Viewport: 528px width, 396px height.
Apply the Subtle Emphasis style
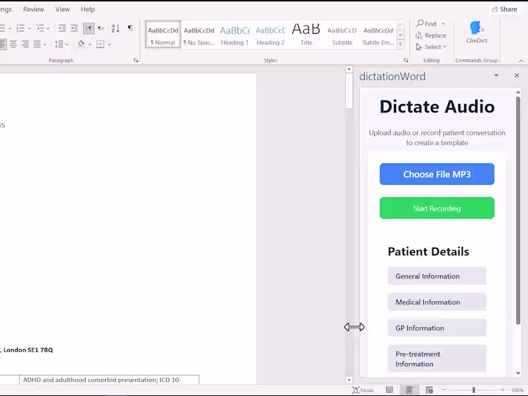click(378, 35)
